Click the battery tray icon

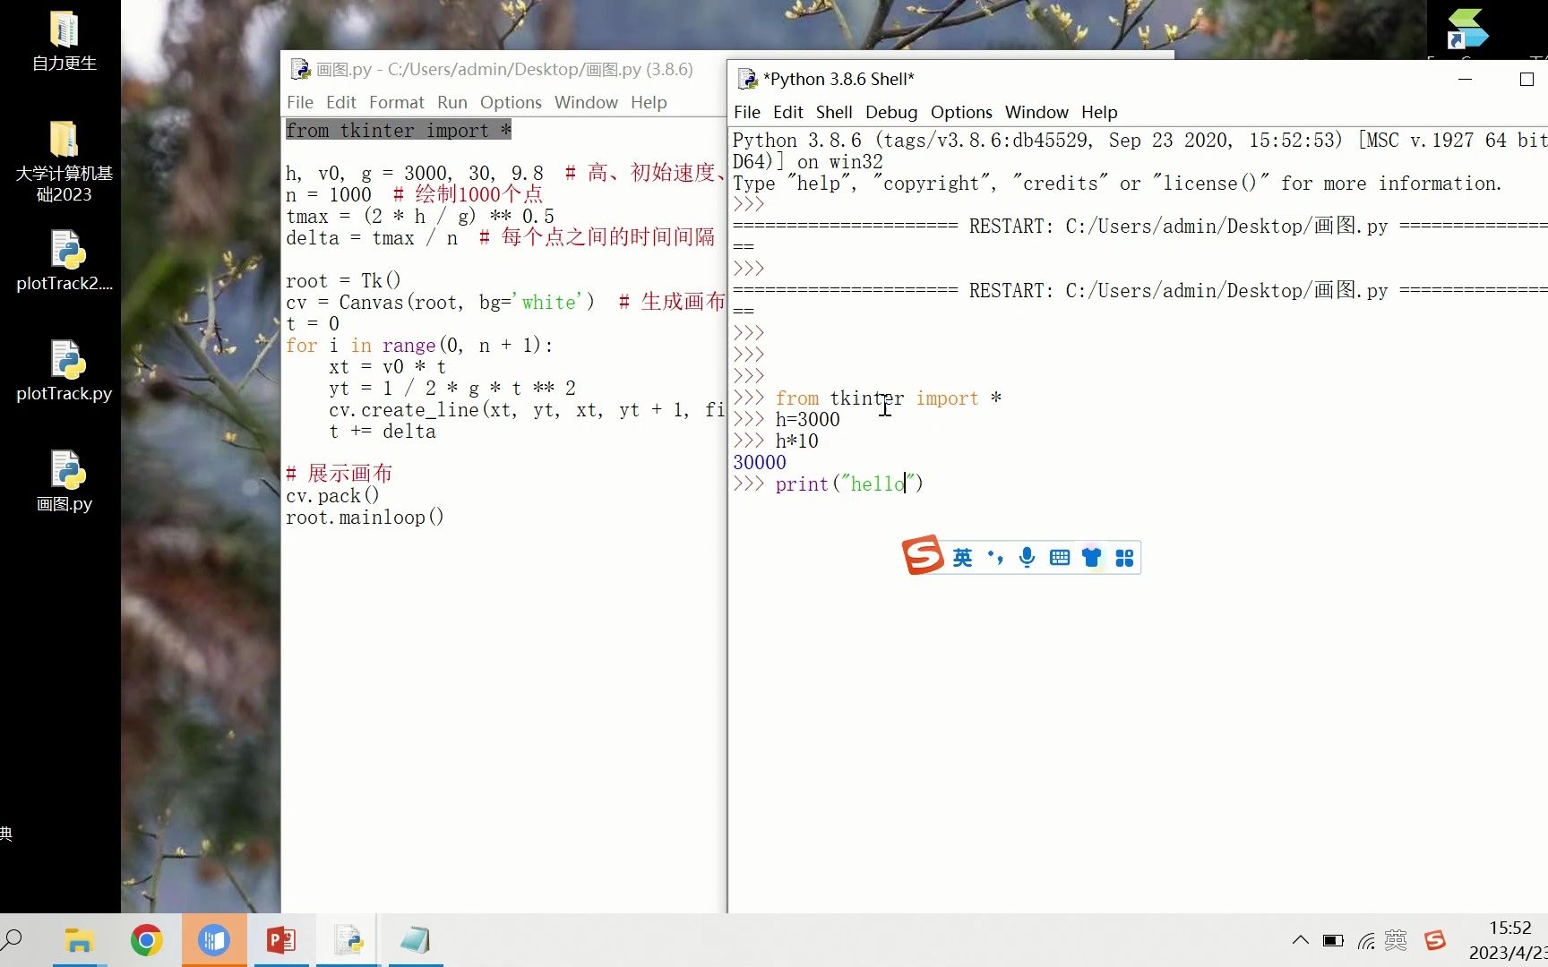[x=1333, y=940]
